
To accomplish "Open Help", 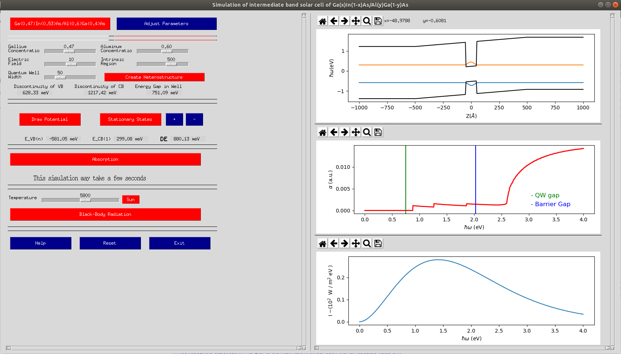I will [x=41, y=243].
